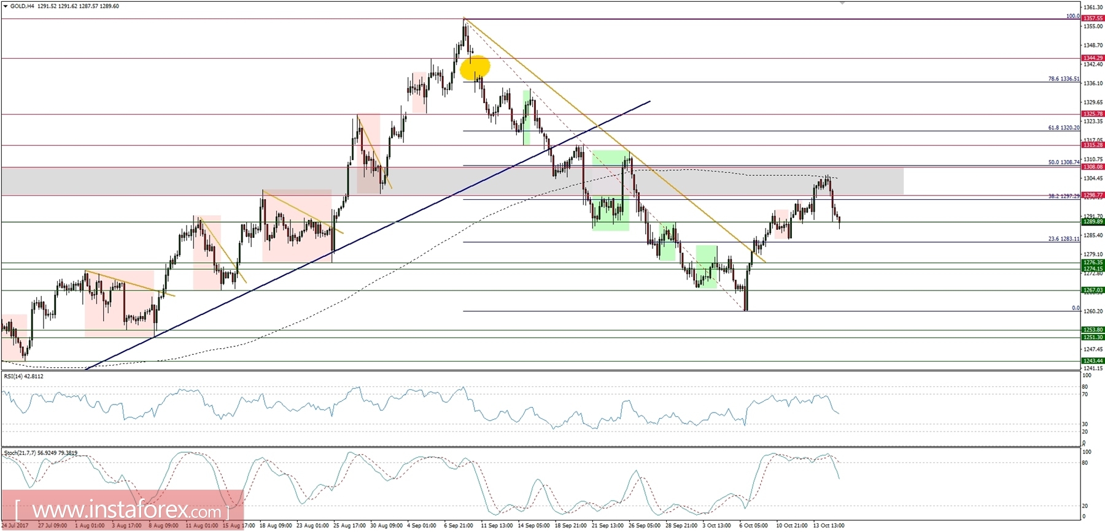Click the 13 Oct 13:00 time axis label

tap(829, 526)
